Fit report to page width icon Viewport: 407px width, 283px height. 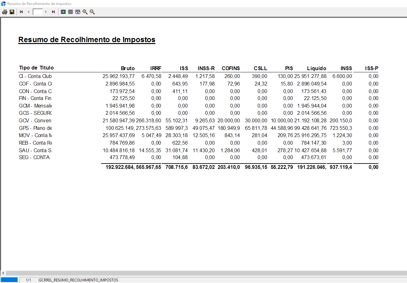point(78,12)
